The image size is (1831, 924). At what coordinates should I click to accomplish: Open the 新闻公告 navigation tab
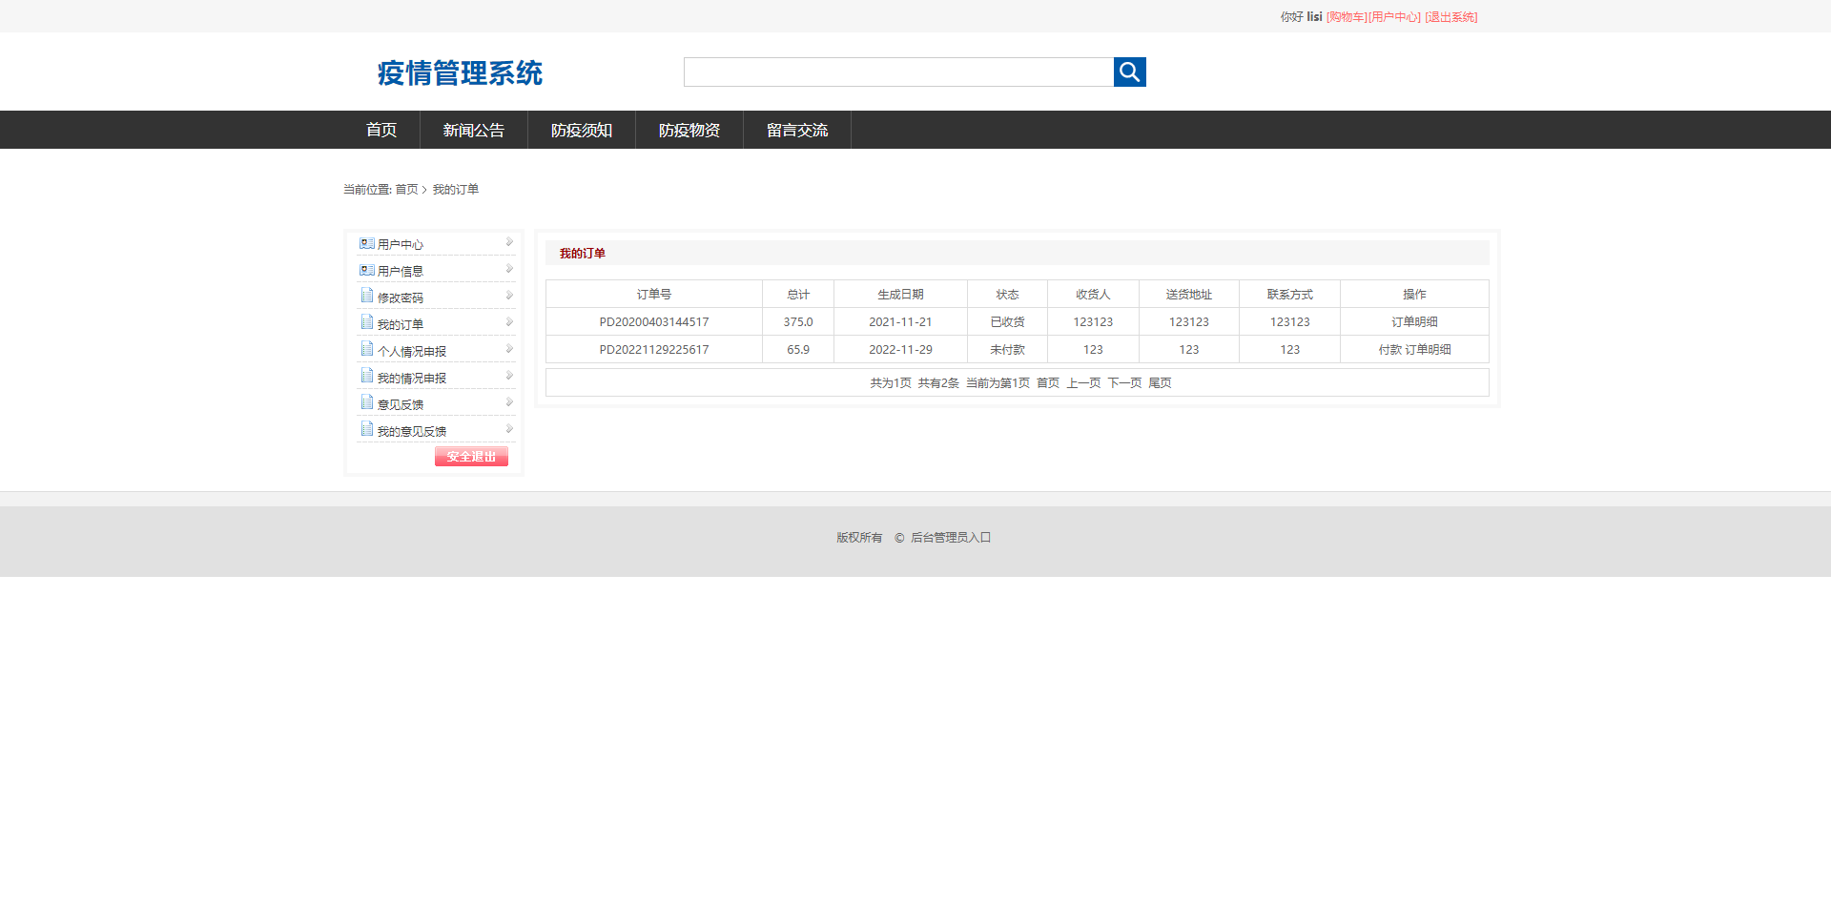click(x=474, y=130)
